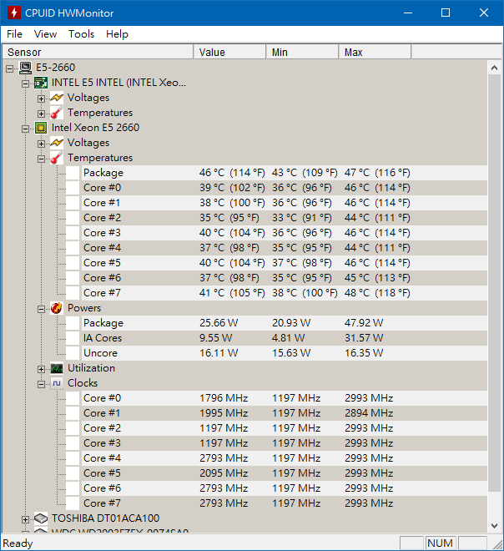504x551 pixels.
Task: Click the Sensor column header
Action: [98, 52]
